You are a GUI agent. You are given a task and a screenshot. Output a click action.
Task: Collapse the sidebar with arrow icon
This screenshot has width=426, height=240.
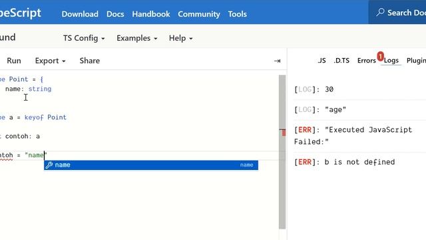pyautogui.click(x=277, y=61)
